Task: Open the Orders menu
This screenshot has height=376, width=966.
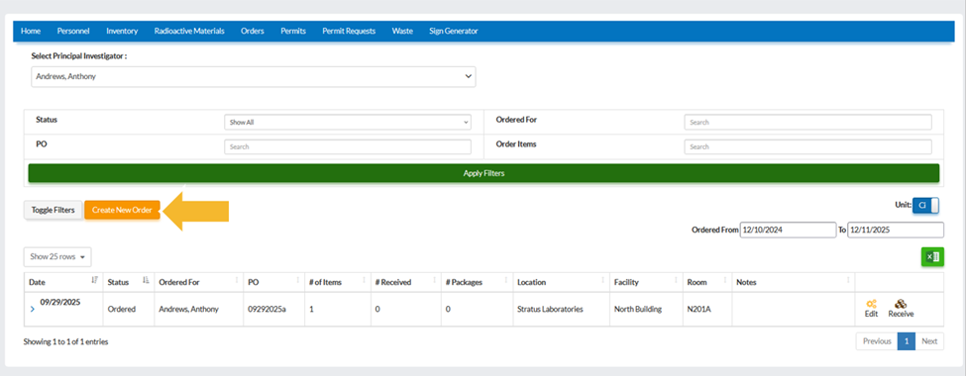Action: [x=253, y=31]
